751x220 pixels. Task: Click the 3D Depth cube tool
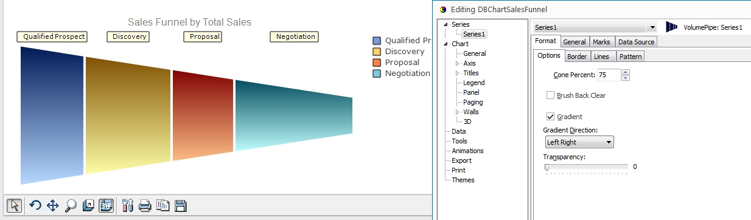tap(89, 205)
